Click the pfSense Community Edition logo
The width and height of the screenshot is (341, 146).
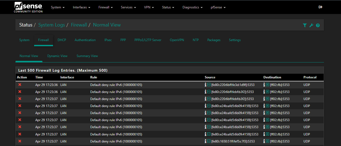click(28, 7)
